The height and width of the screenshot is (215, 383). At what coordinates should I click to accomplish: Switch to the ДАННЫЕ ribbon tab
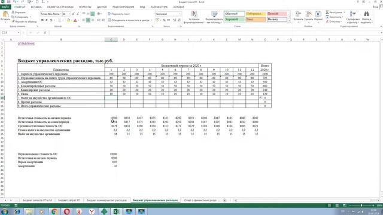[x=102, y=7]
